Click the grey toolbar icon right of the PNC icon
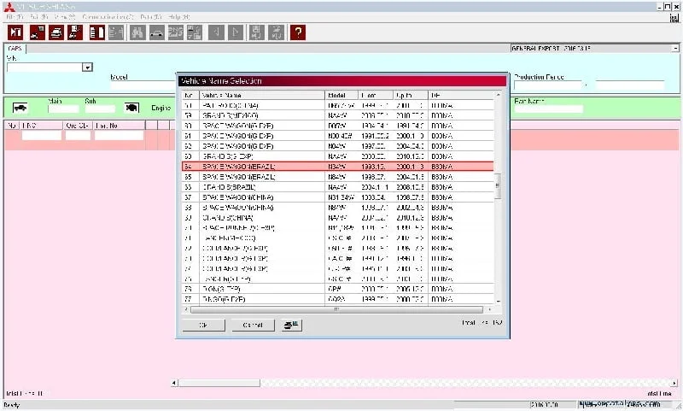The height and width of the screenshot is (411, 683). pos(195,32)
